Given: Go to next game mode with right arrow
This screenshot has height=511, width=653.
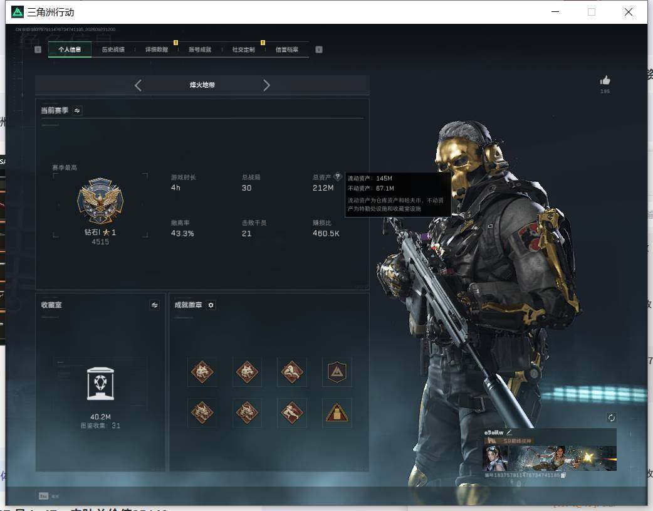Looking at the screenshot, I should pyautogui.click(x=266, y=85).
